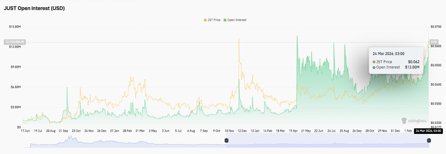Image resolution: width=446 pixels, height=154 pixels.
Task: Click the $0.062 price value in tooltip
Action: 414,62
